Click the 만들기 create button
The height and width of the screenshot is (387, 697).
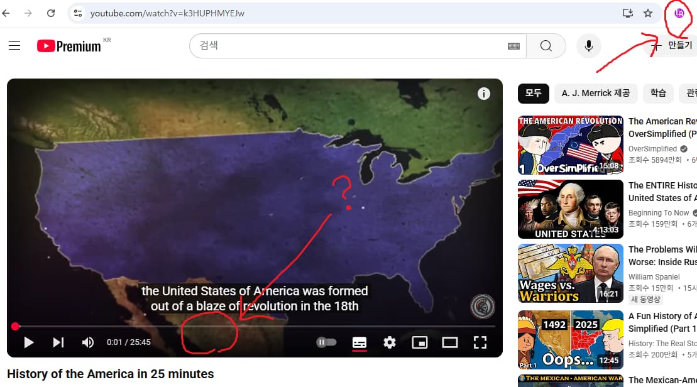(x=672, y=46)
